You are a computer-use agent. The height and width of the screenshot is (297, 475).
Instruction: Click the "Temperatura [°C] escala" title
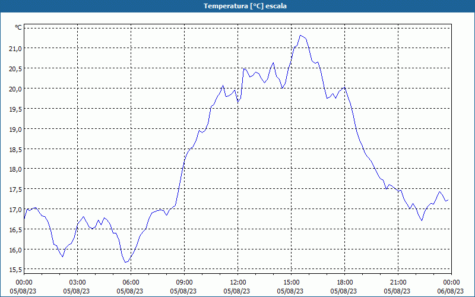coord(245,6)
